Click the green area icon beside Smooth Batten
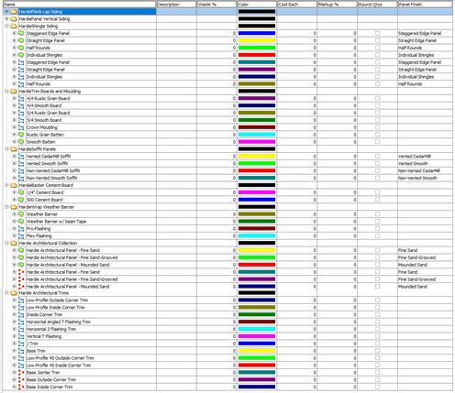 tap(21, 142)
